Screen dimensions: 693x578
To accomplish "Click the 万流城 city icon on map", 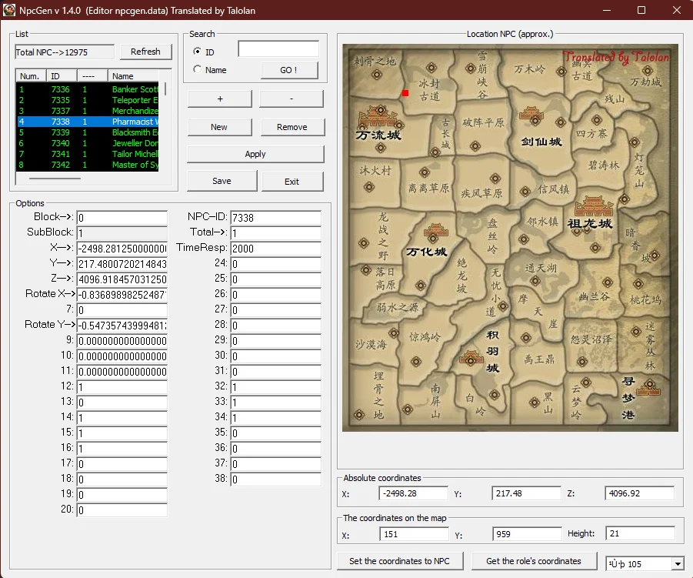I will [x=378, y=117].
